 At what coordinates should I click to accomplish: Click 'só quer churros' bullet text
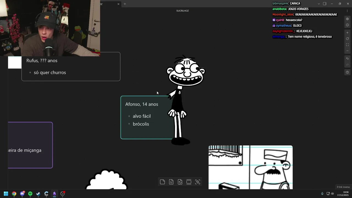[x=50, y=73]
